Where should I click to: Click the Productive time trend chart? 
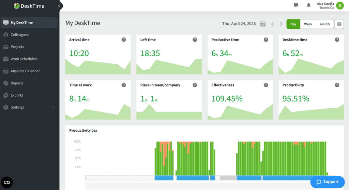[x=240, y=67]
